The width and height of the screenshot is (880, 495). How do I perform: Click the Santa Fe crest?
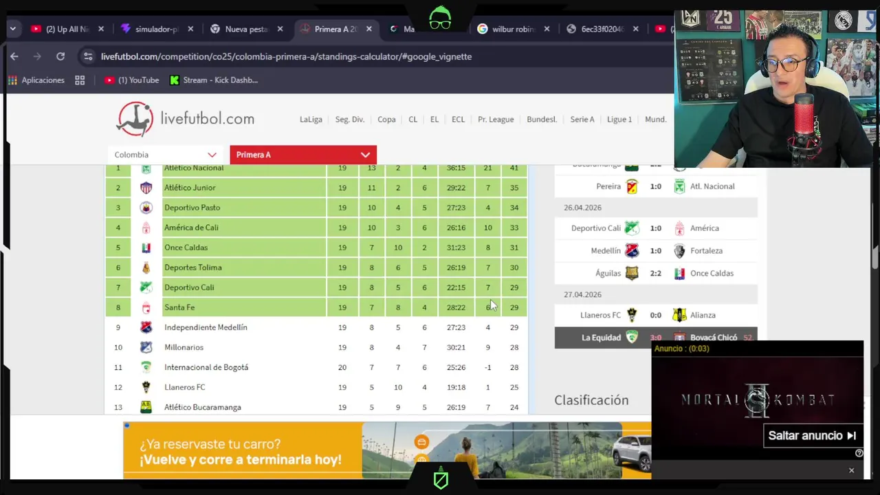[146, 307]
